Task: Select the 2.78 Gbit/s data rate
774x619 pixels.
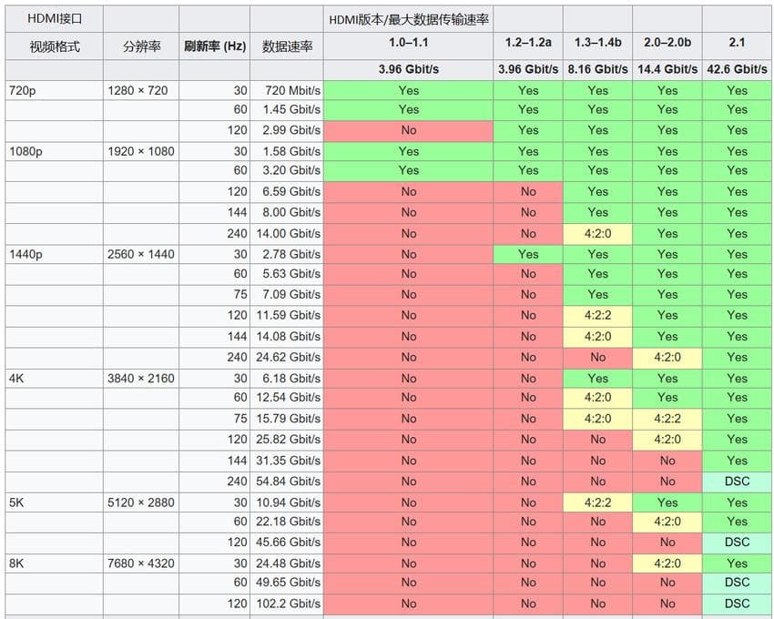Action: (287, 255)
